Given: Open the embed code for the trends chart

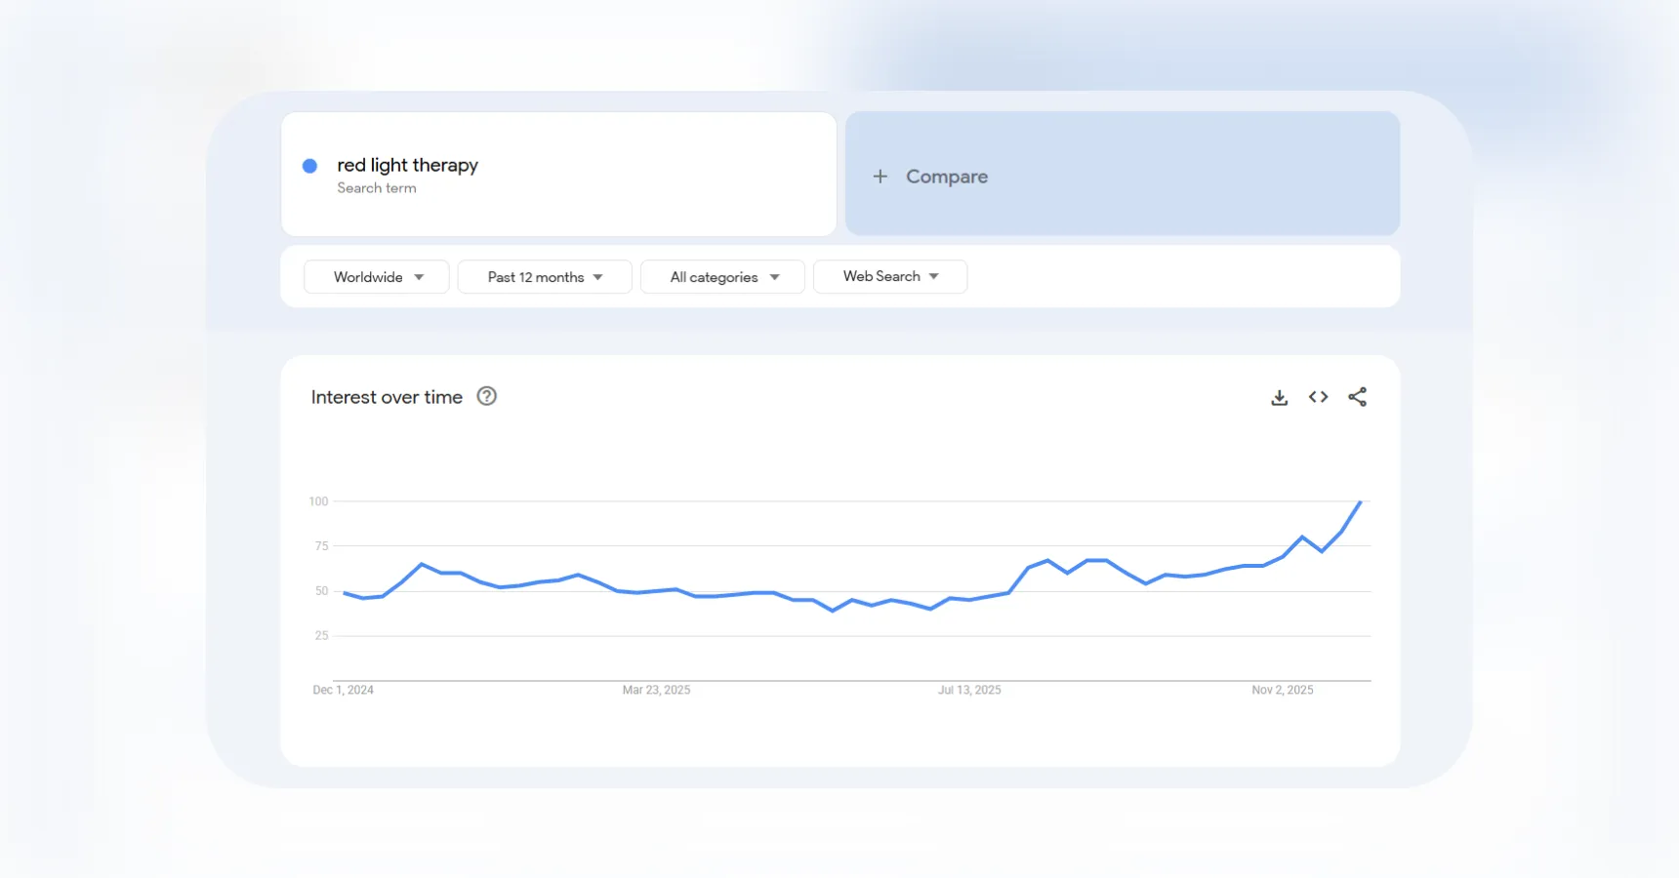Looking at the screenshot, I should [1318, 397].
